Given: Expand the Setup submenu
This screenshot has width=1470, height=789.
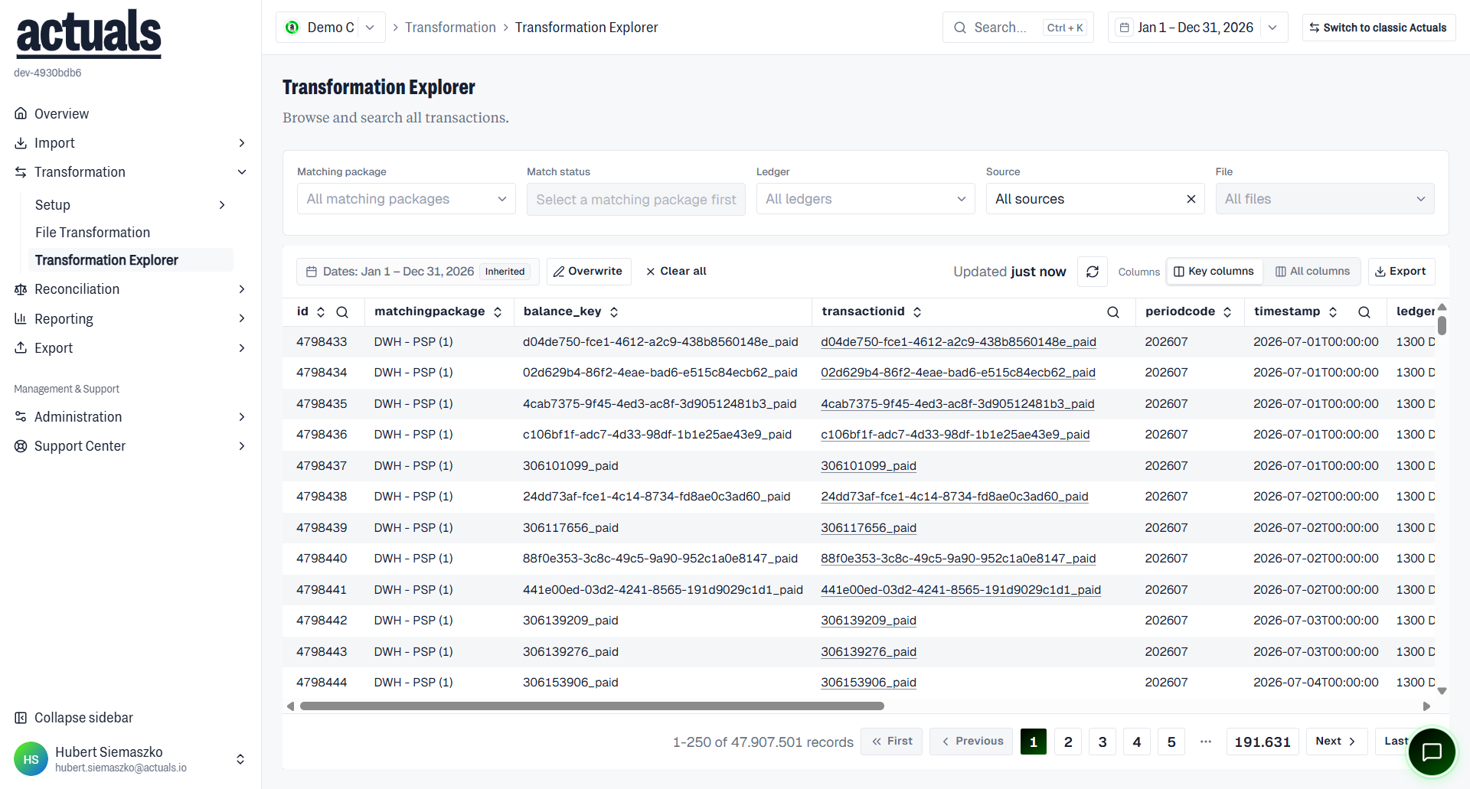Looking at the screenshot, I should click(x=130, y=205).
